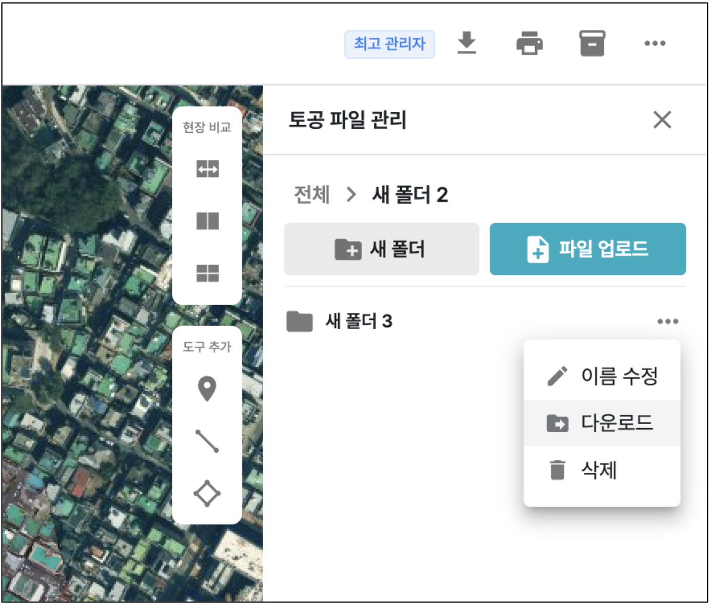The height and width of the screenshot is (603, 711).
Task: Select the four-panel grid view icon
Action: click(207, 273)
